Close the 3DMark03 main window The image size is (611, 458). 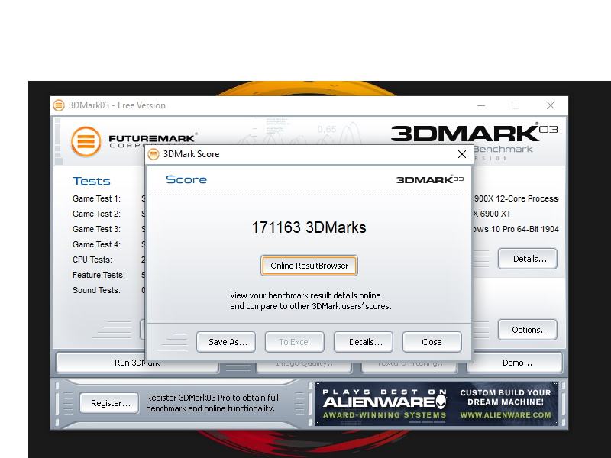[x=551, y=105]
